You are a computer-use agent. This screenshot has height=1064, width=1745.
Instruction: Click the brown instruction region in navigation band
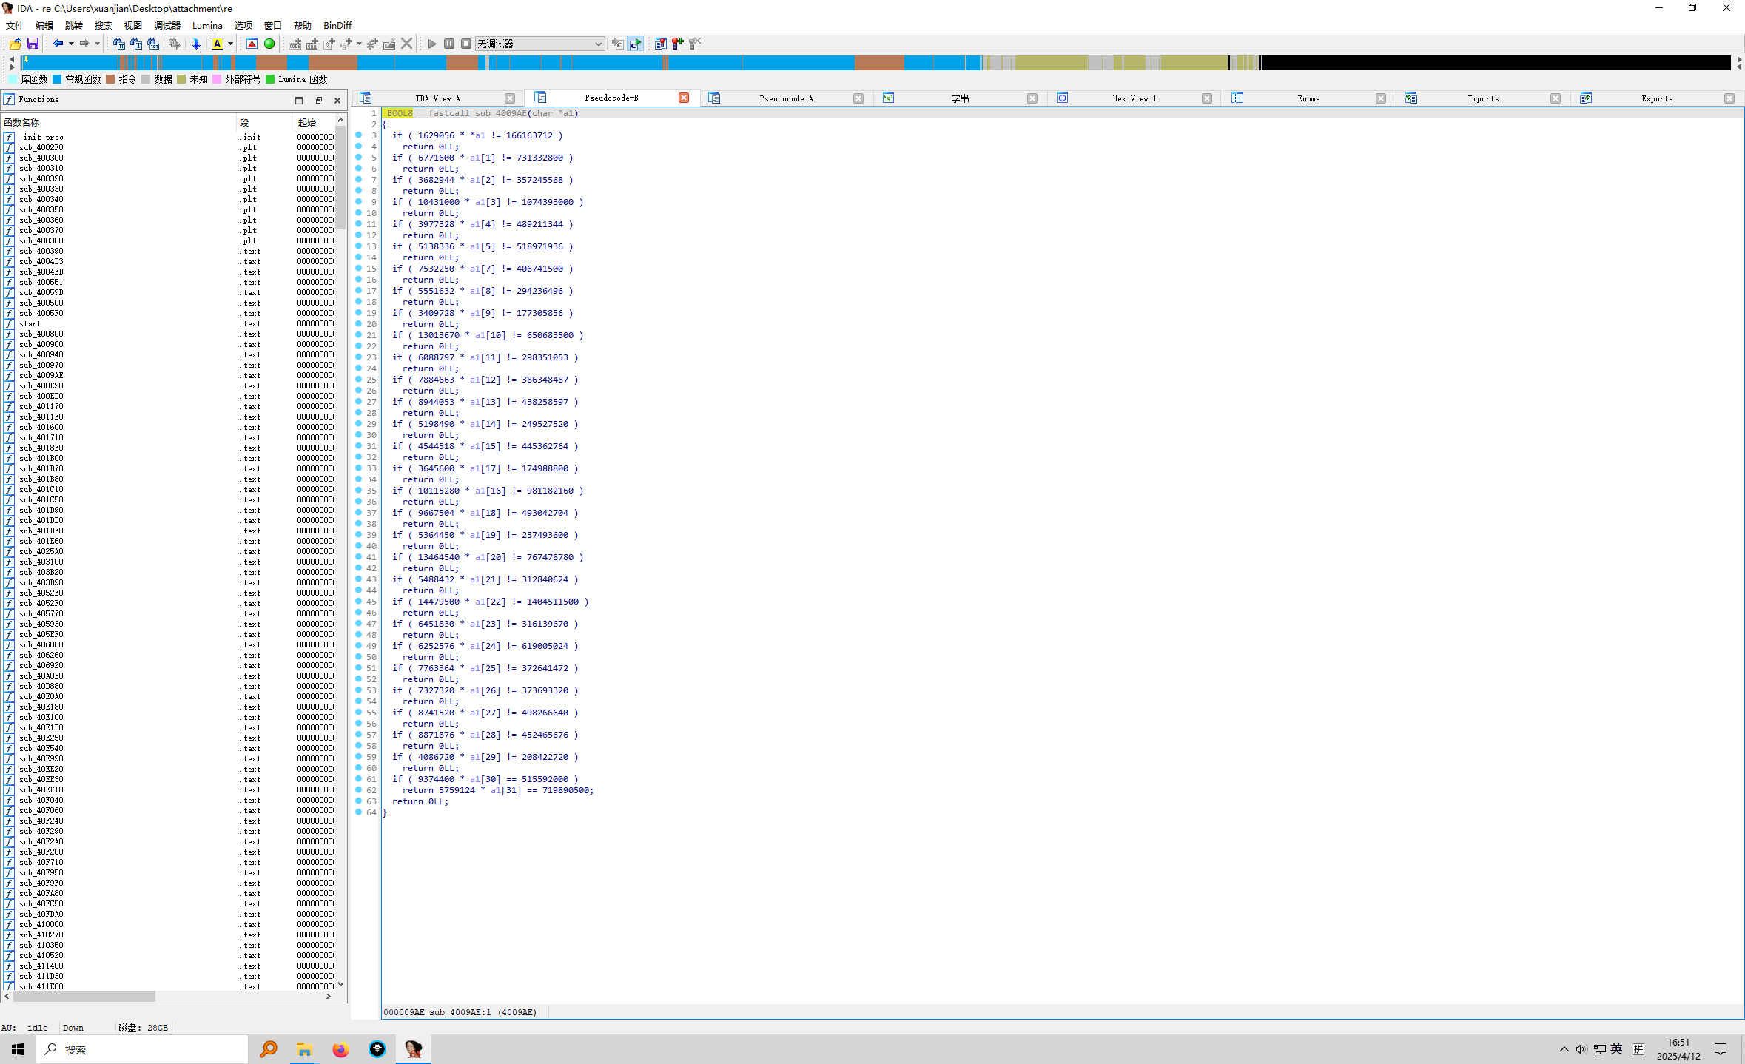point(879,64)
